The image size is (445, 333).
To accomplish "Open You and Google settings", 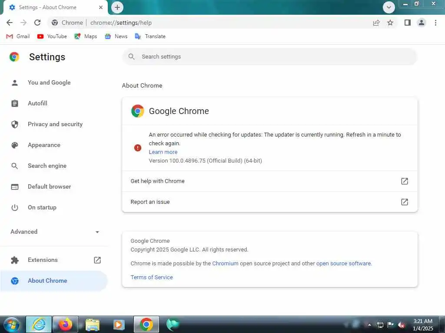I will [x=54, y=83].
